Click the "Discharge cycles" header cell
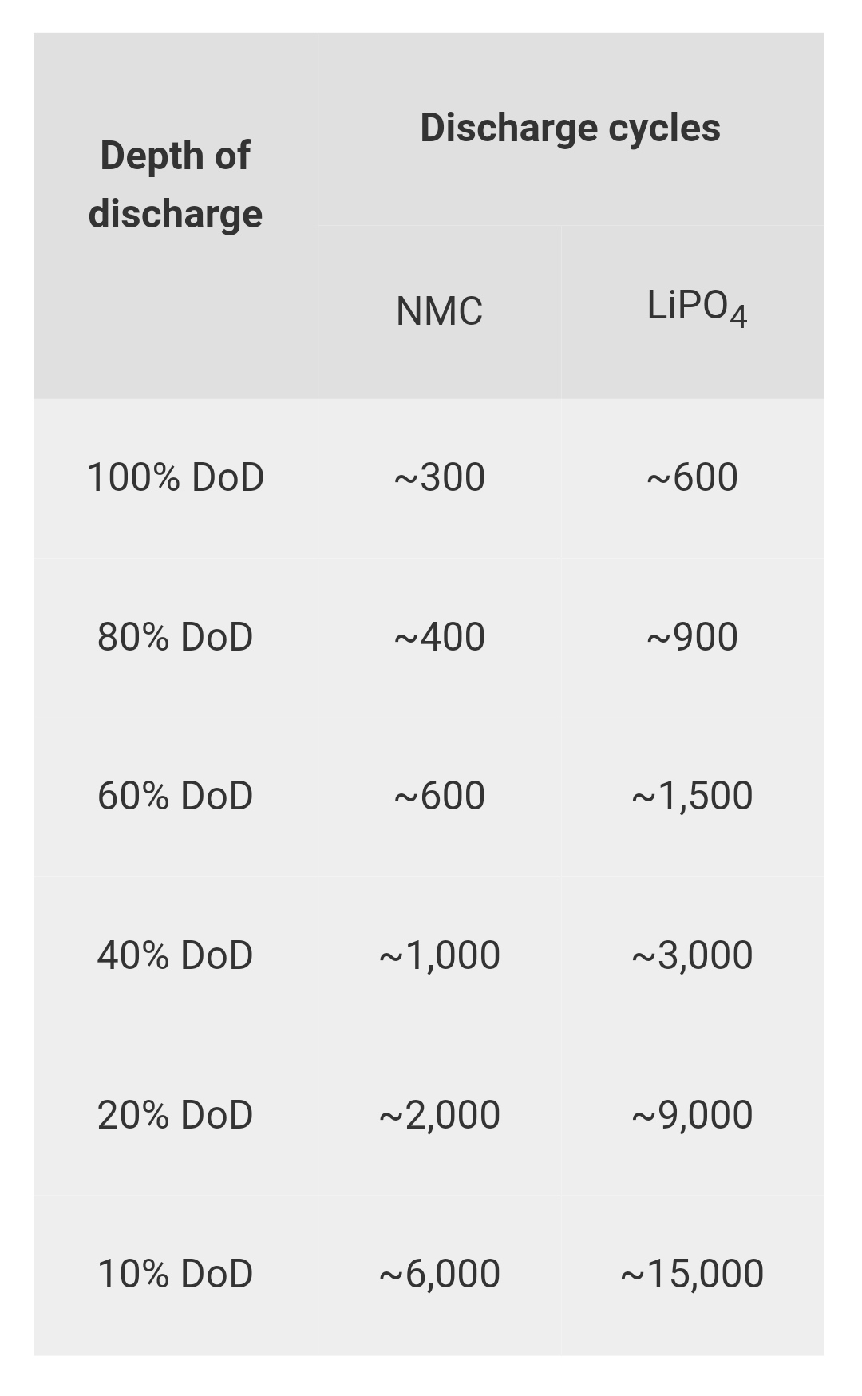 [x=570, y=128]
